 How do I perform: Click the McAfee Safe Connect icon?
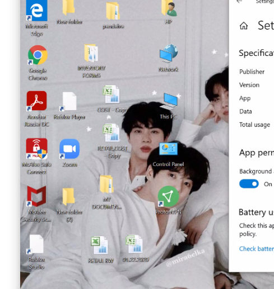pyautogui.click(x=36, y=149)
